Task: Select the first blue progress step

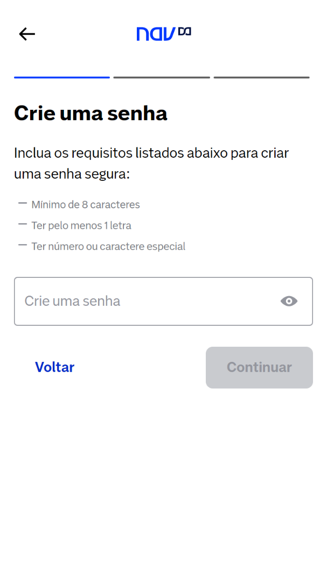Action: 61,77
